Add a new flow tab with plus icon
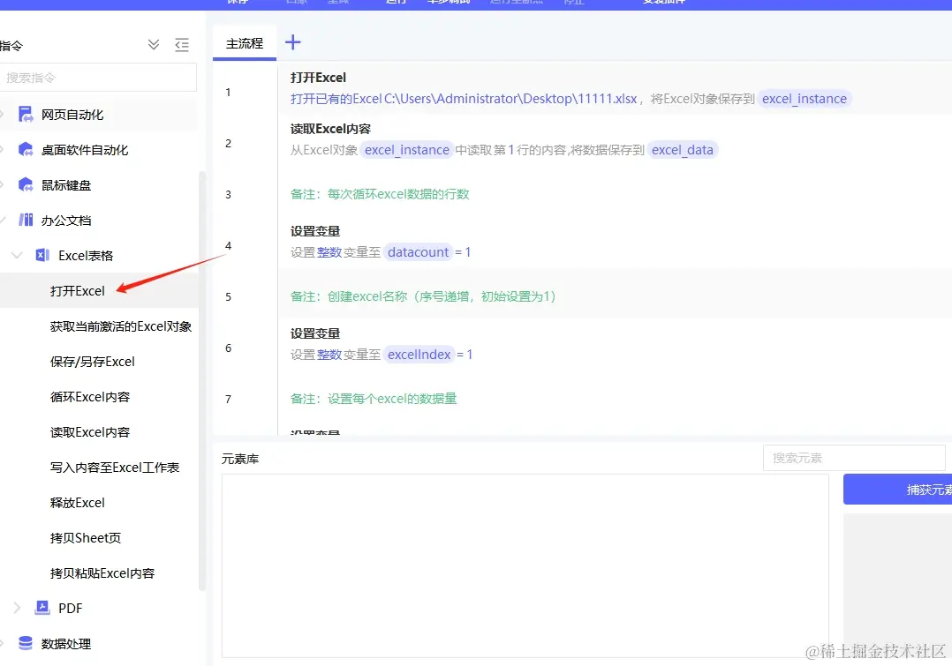The image size is (952, 666). (x=292, y=41)
